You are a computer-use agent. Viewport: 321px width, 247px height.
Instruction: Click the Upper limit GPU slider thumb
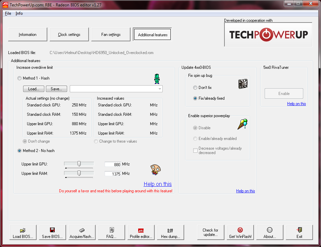point(79,164)
